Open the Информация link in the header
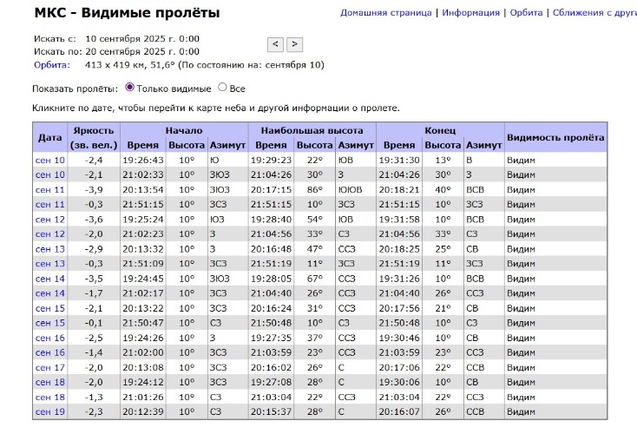 pyautogui.click(x=470, y=13)
